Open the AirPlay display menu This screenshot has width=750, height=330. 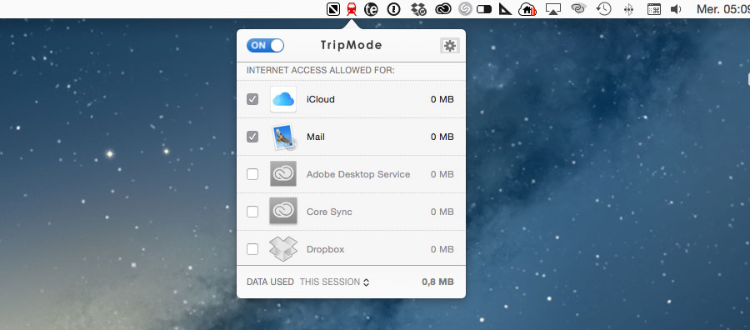[553, 9]
